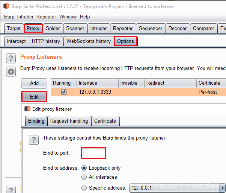Click Add listener button
The height and width of the screenshot is (193, 226).
click(x=34, y=84)
